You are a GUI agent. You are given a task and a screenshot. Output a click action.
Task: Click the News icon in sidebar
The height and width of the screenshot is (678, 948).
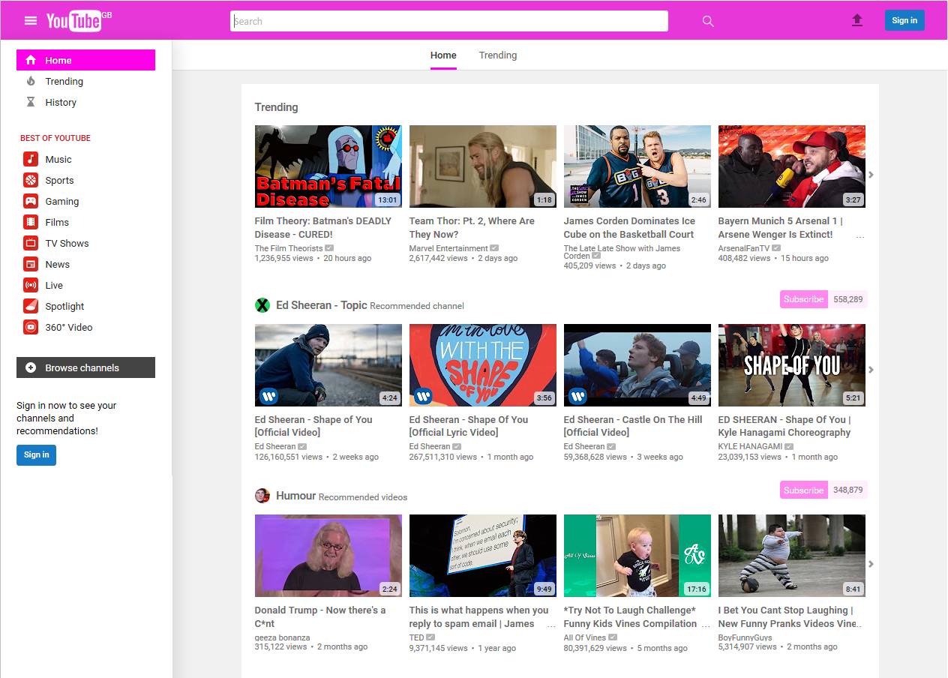[31, 264]
